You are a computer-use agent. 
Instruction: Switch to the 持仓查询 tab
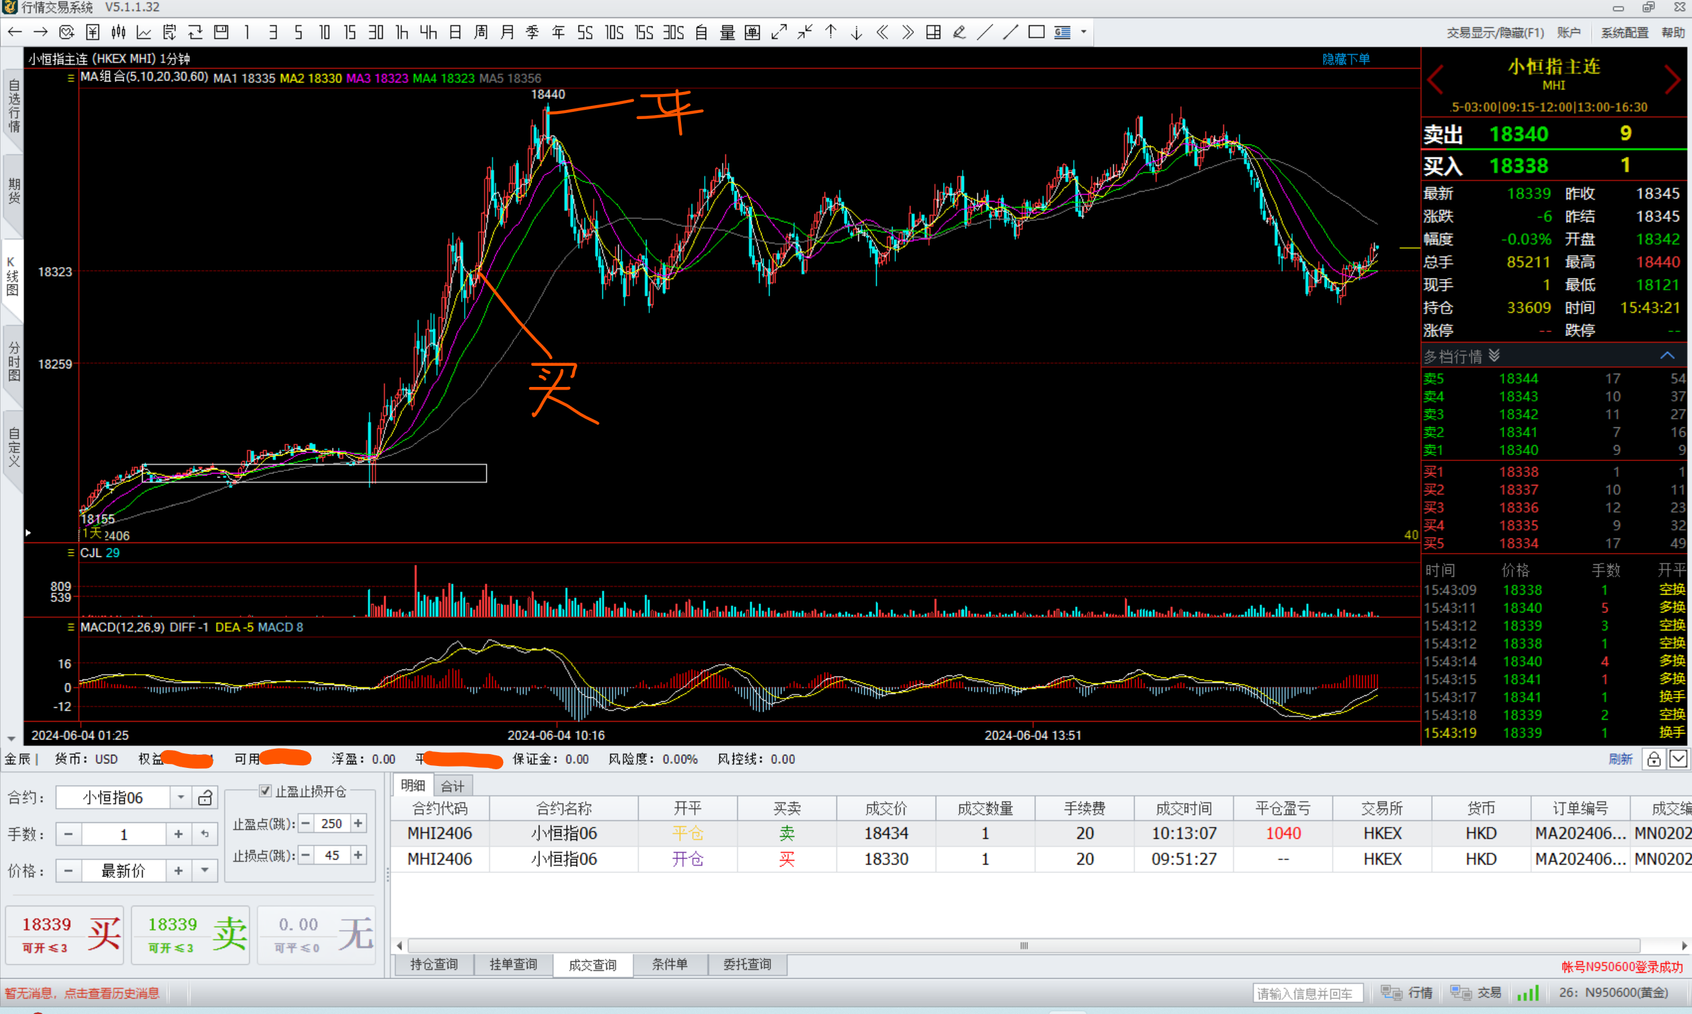(x=434, y=964)
